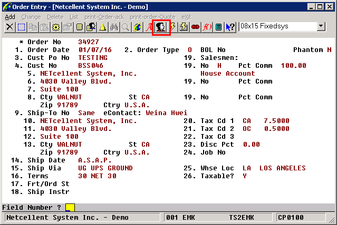The height and width of the screenshot is (225, 337).
Task: Expand the 08x15 Fixedsys font dropdown arrow
Action: tap(321, 26)
